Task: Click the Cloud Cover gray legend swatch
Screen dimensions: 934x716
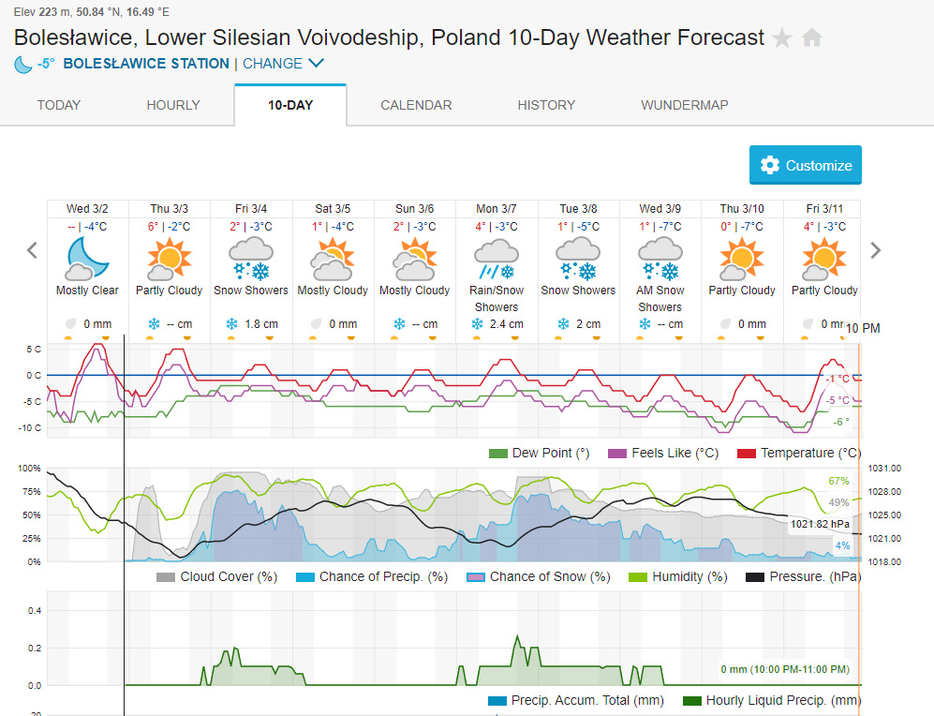Action: (x=166, y=577)
